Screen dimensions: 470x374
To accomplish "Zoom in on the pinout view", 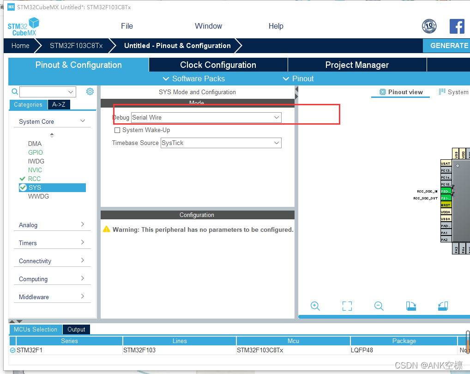I will 315,306.
